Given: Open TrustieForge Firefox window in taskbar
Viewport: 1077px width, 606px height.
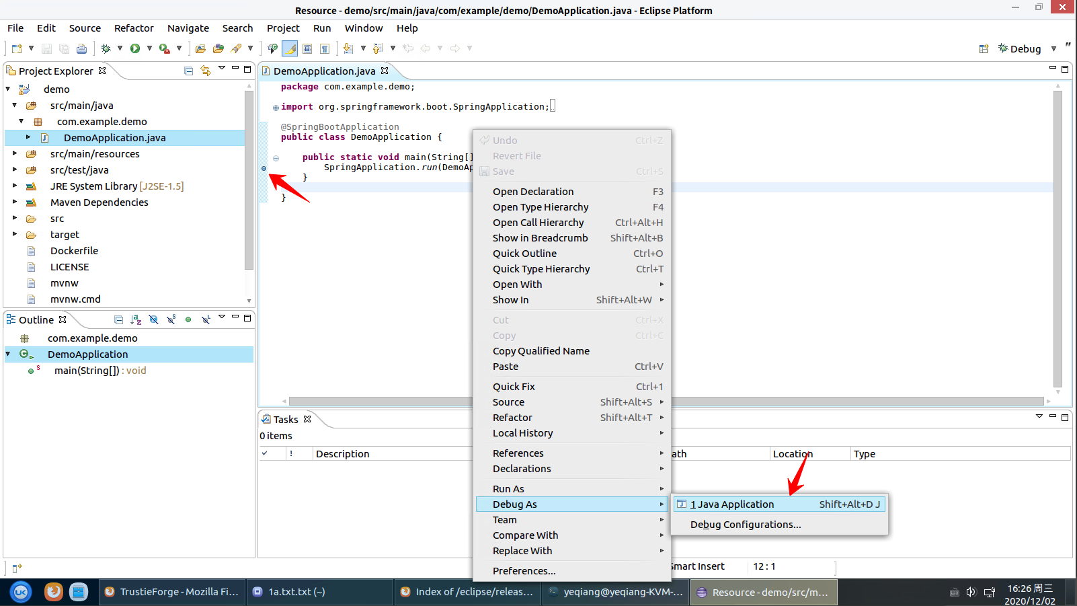Looking at the screenshot, I should pyautogui.click(x=172, y=592).
